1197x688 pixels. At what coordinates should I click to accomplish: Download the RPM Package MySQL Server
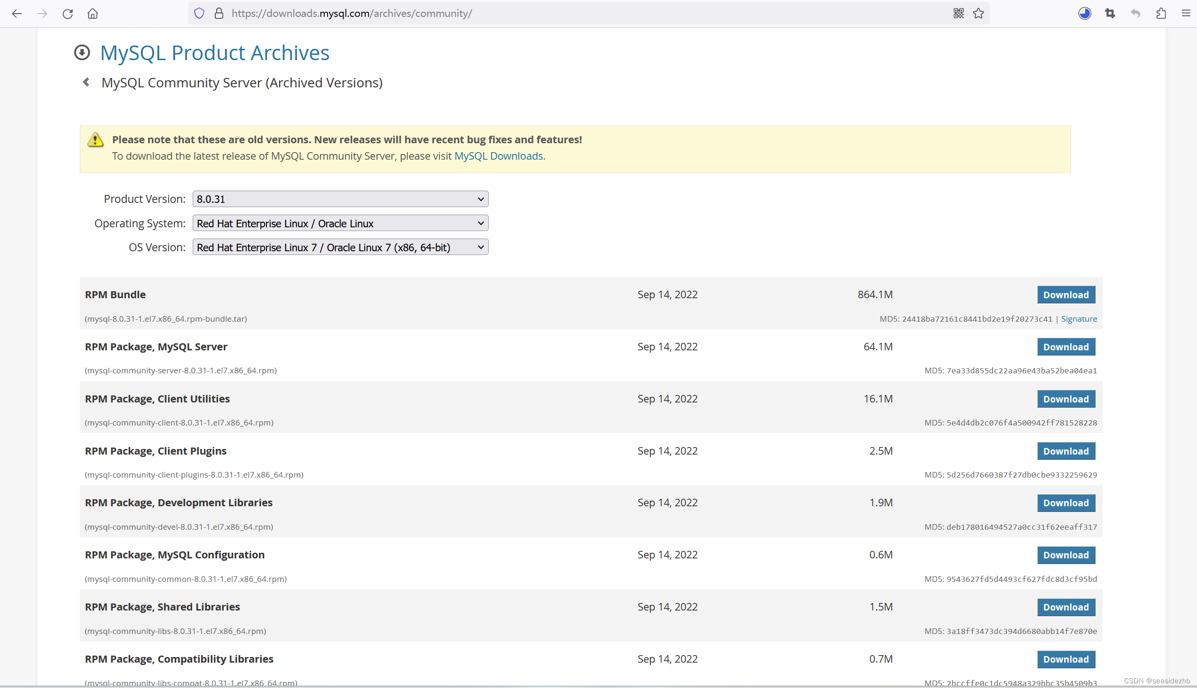(1066, 346)
